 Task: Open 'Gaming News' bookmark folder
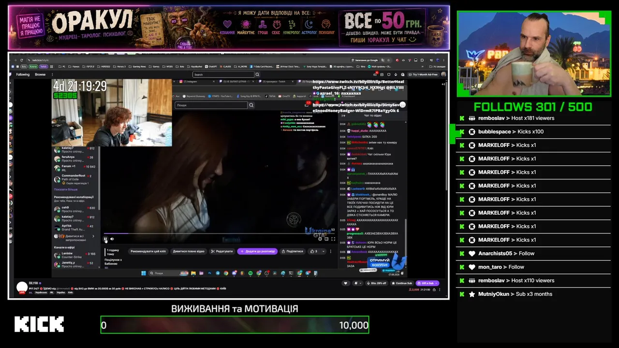[x=137, y=66]
